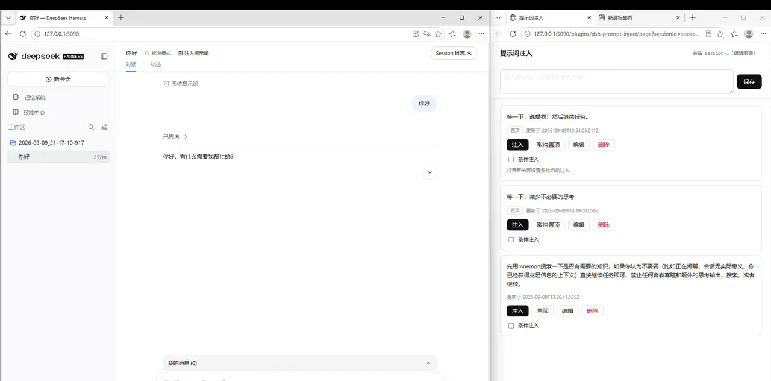Click the translate icon in left address bar
This screenshot has height=381, width=771.
[x=427, y=34]
